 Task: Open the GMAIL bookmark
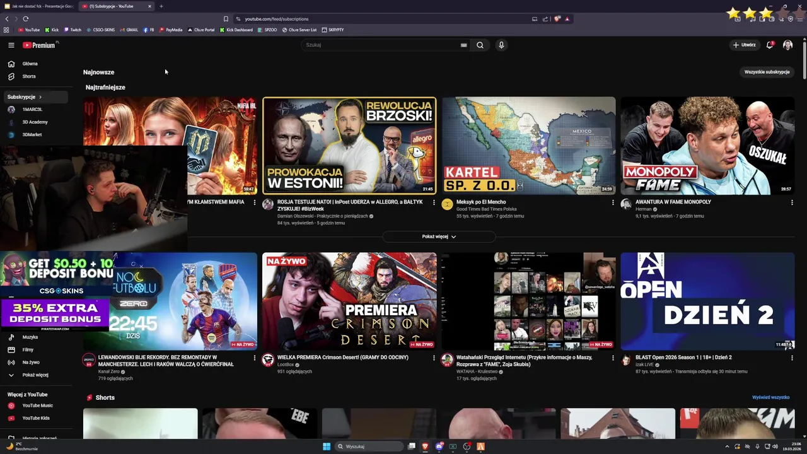(129, 30)
